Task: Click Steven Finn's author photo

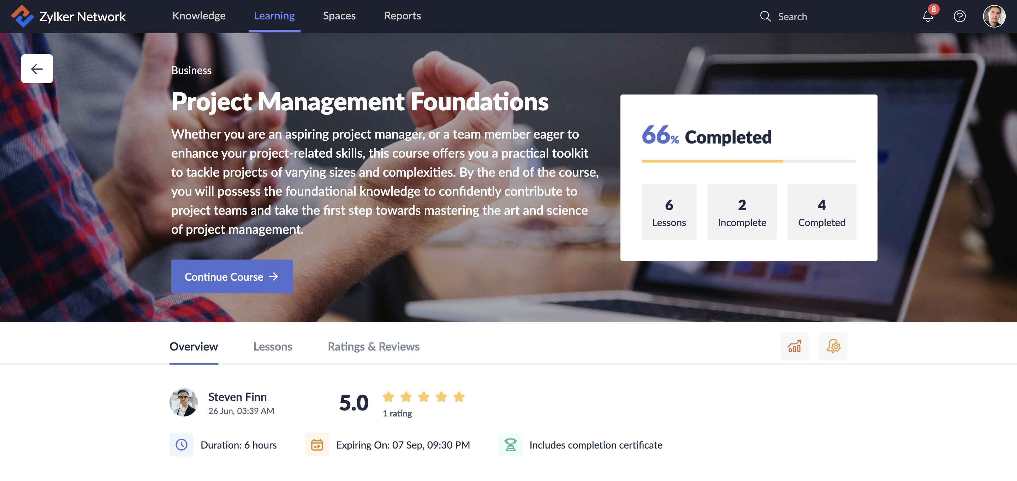Action: click(x=184, y=402)
